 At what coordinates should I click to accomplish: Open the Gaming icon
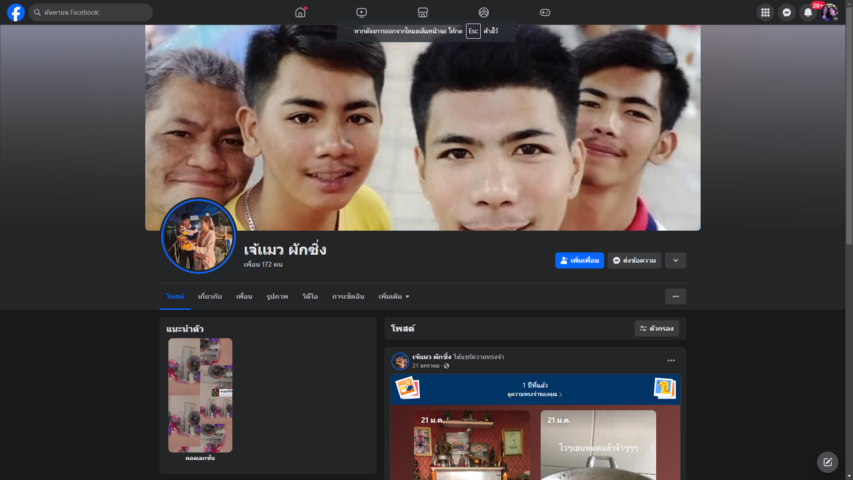pos(545,12)
